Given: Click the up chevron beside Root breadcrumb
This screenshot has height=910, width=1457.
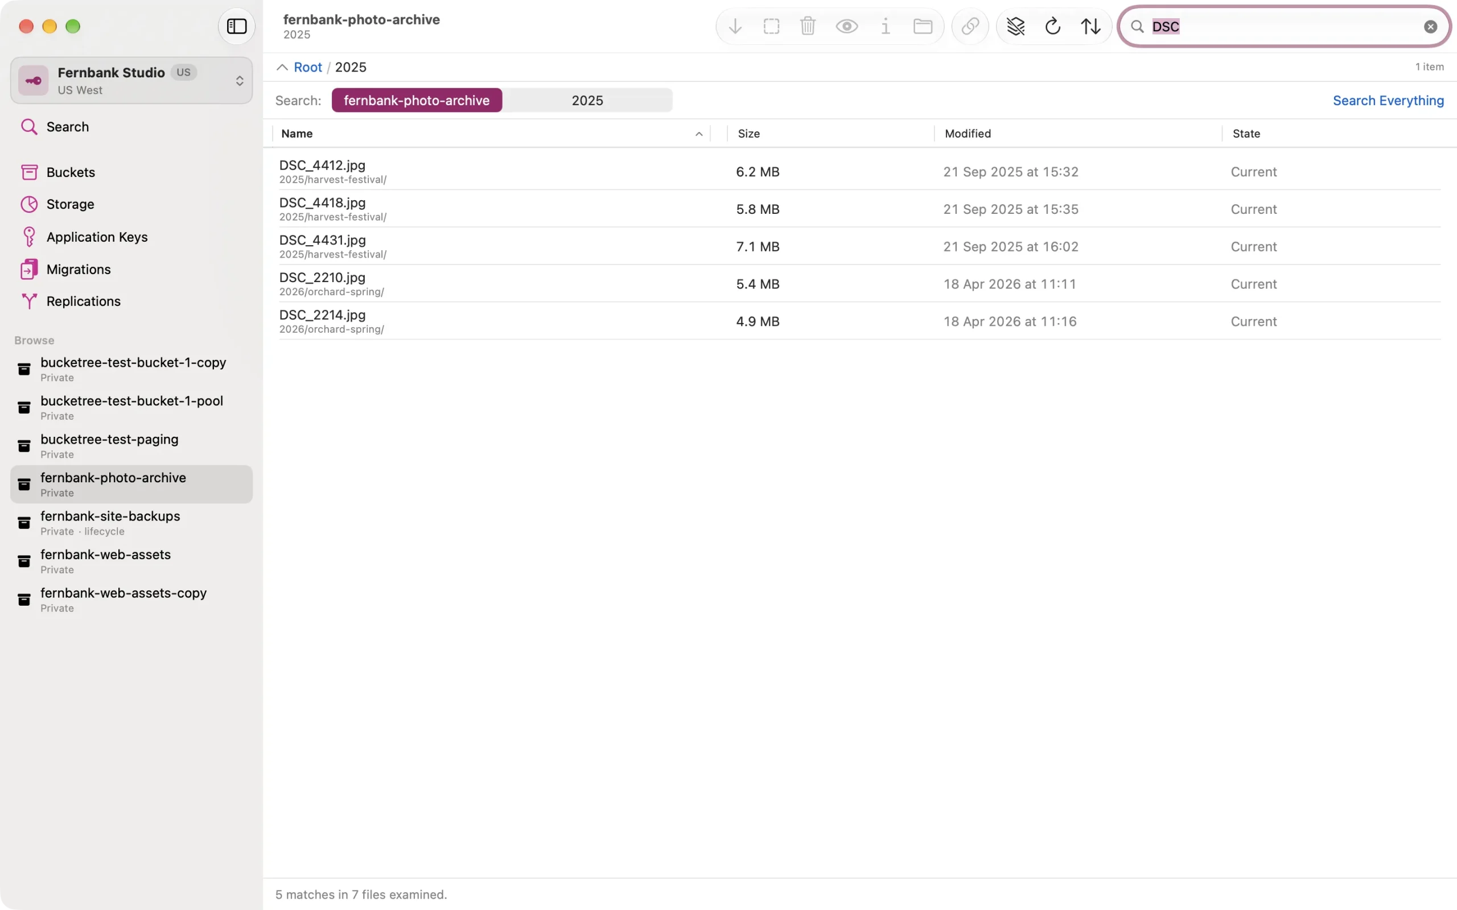Looking at the screenshot, I should coord(282,68).
